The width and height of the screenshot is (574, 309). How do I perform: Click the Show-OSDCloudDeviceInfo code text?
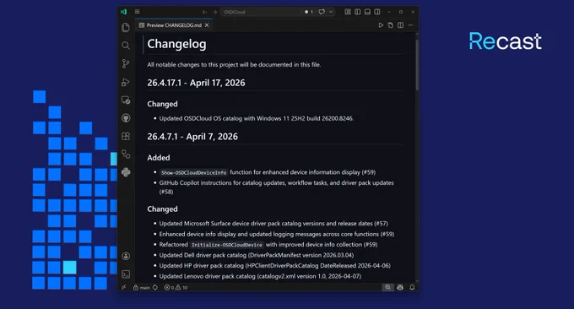coord(193,172)
